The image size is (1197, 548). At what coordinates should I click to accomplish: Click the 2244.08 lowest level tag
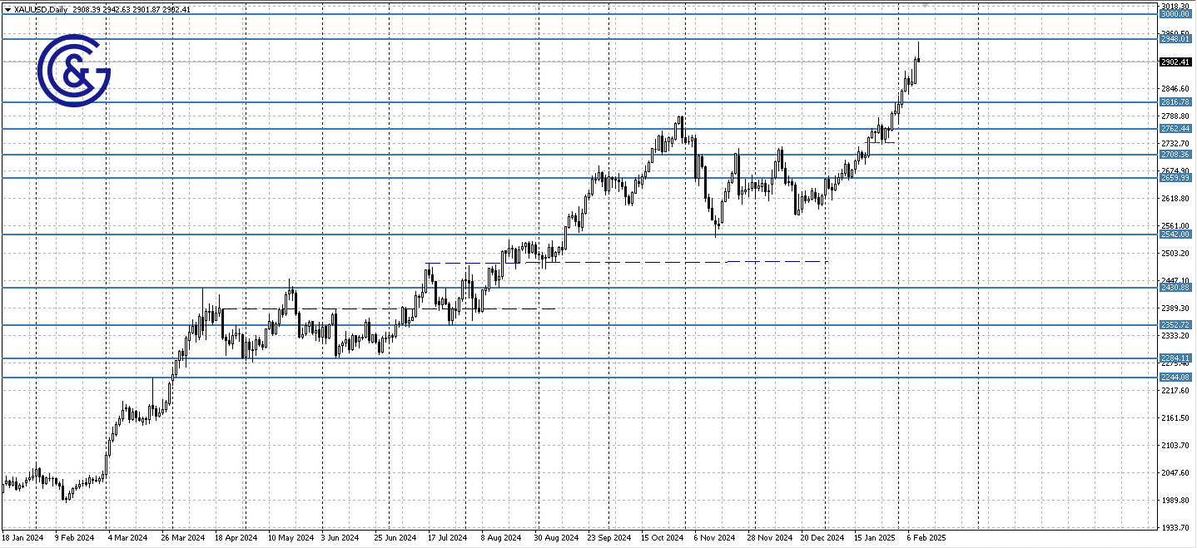click(1175, 377)
